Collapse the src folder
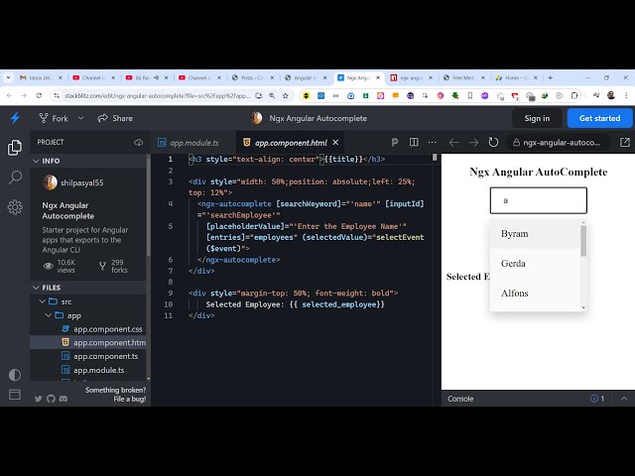The image size is (635, 476). 42,301
